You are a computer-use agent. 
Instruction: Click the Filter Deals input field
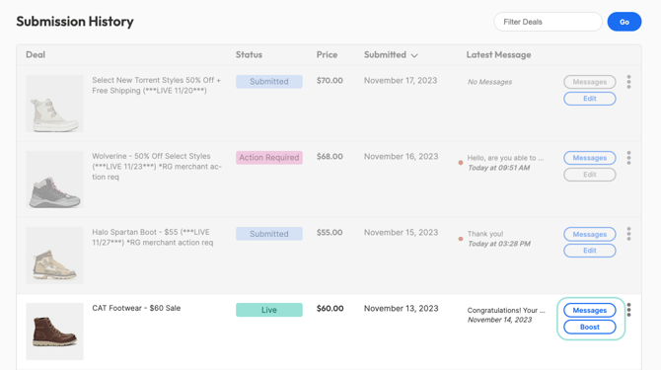coord(548,22)
